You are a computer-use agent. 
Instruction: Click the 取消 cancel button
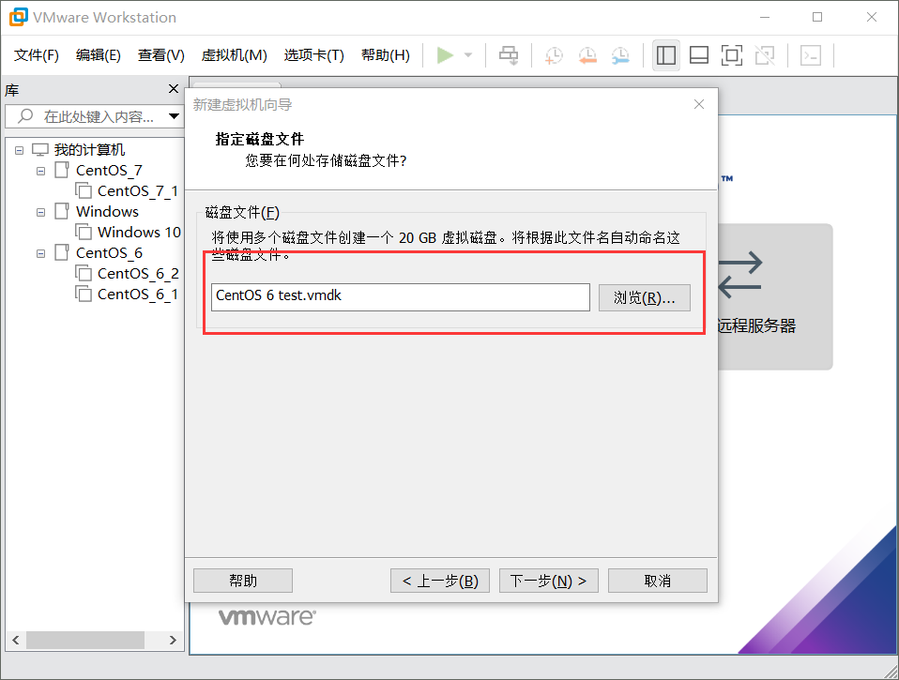coord(658,581)
